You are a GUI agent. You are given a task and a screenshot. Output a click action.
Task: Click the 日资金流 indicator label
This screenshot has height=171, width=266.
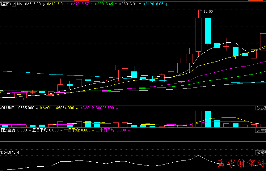[8, 130]
